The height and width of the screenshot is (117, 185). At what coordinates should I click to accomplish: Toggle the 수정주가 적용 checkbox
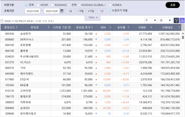coord(109,11)
